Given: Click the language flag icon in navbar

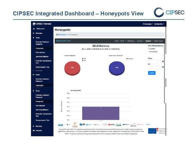Looking at the screenshot, I should click(144, 24).
